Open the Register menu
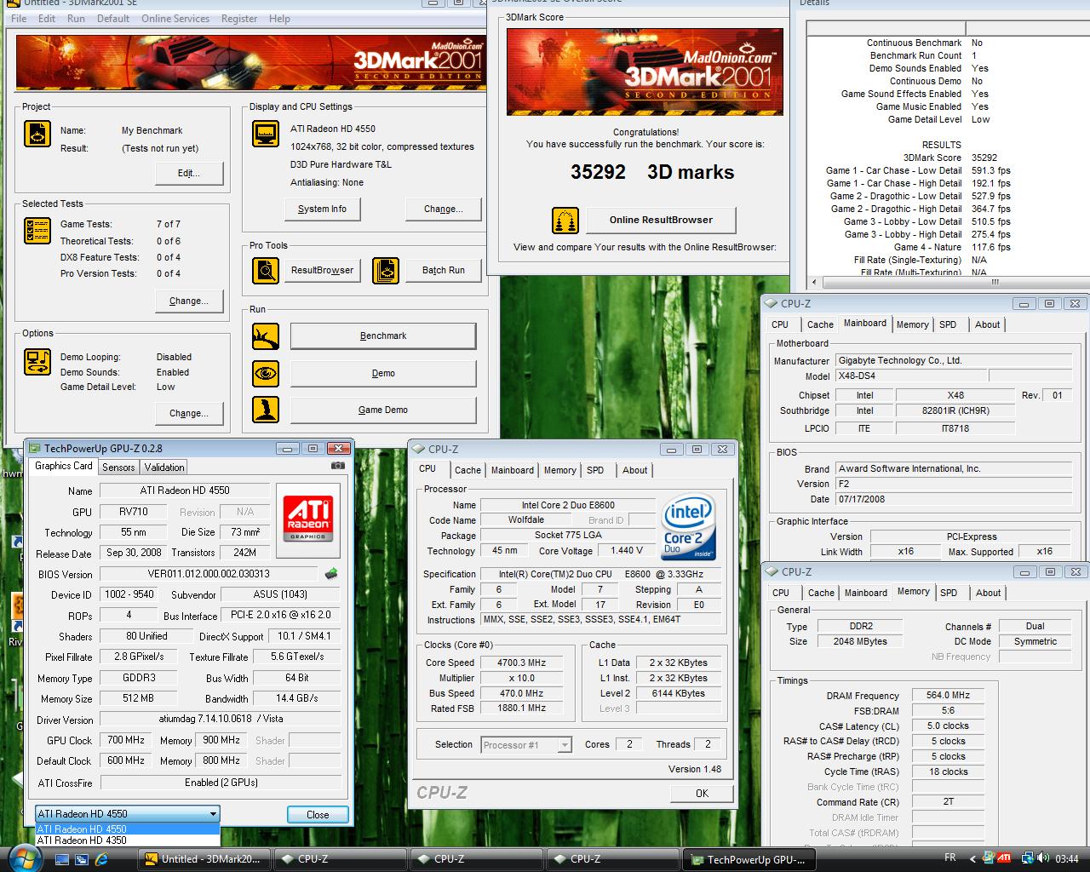Image resolution: width=1090 pixels, height=872 pixels. tap(239, 19)
